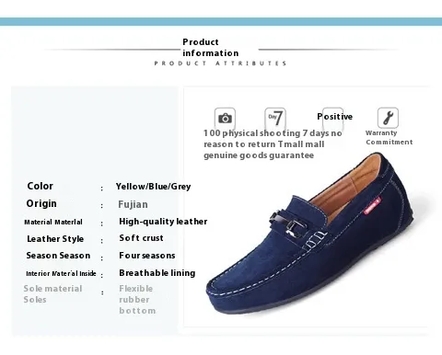Click the genuine goods guarantee text

[259, 155]
